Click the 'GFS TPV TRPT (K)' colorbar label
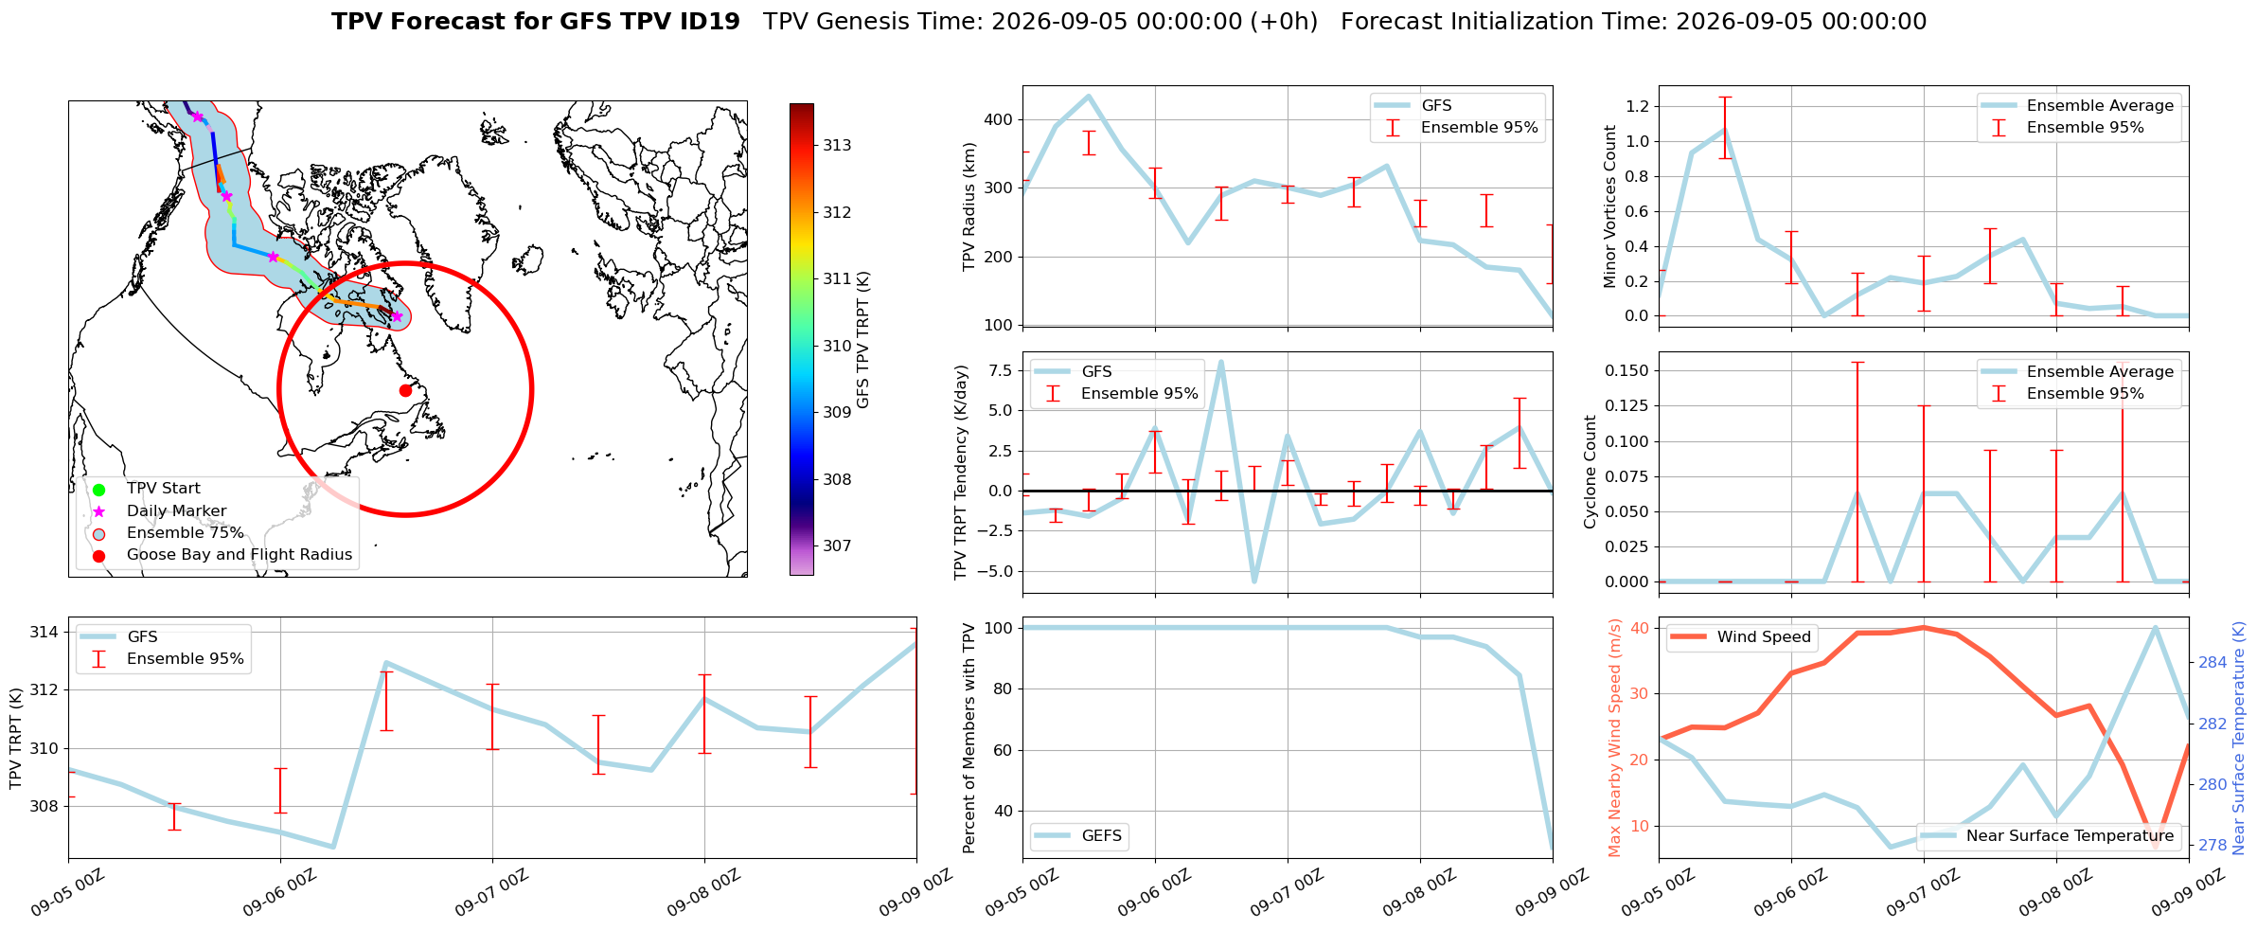 tap(863, 340)
